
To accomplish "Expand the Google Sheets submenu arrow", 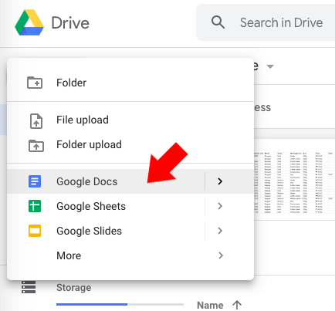I will 220,206.
